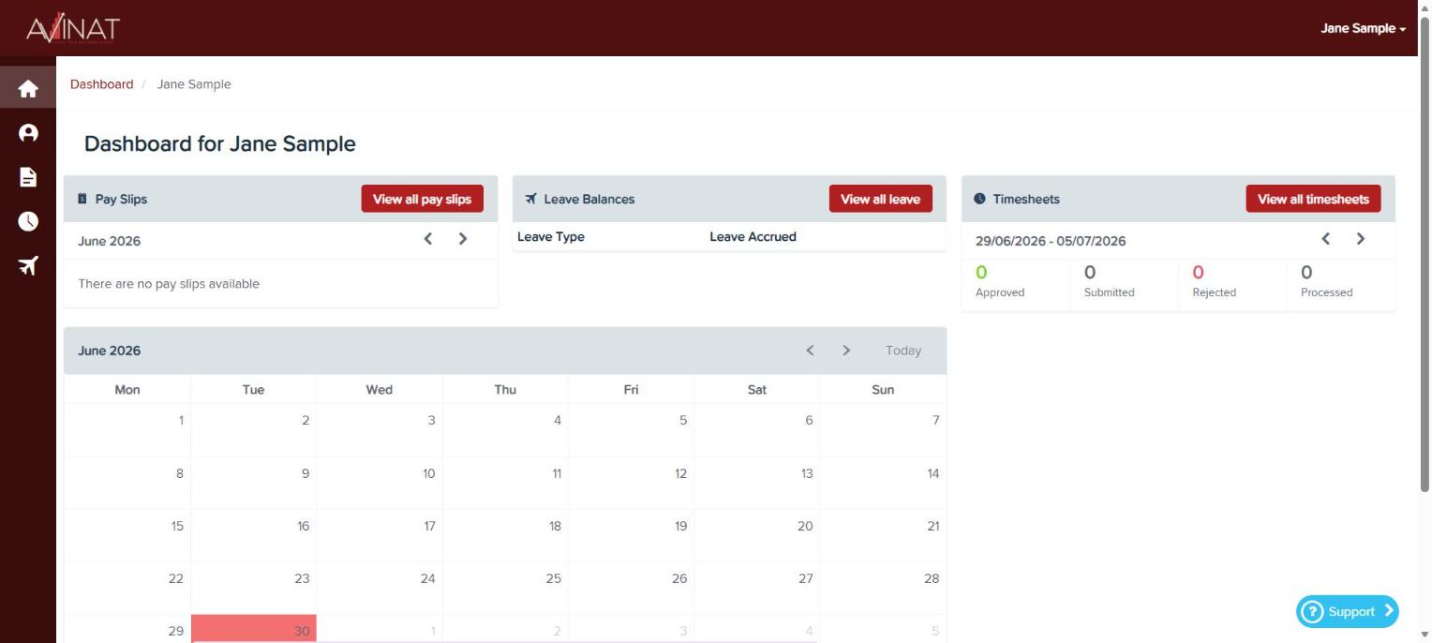
Task: Click the scrollbar down arrow
Action: click(x=1425, y=635)
